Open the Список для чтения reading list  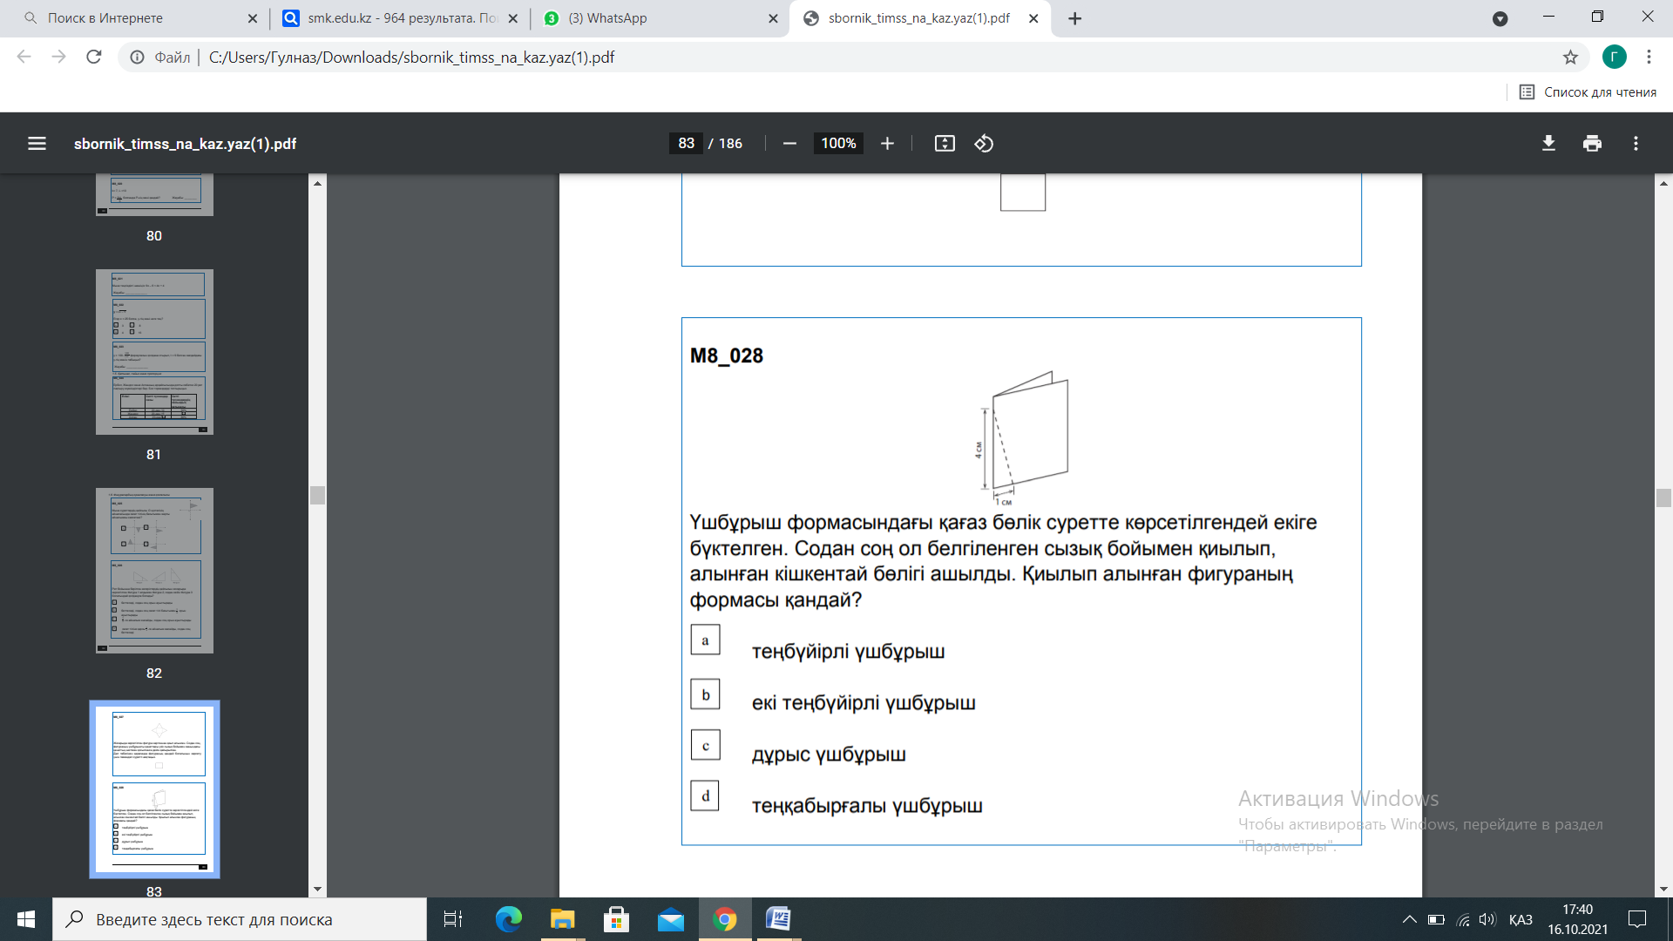tap(1588, 92)
